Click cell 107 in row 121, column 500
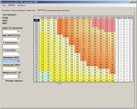The width and height of the screenshot is (137, 109). coord(42,62)
